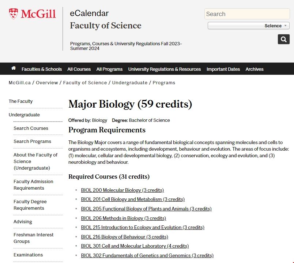This screenshot has height=263, width=294.
Task: Open the Faculties & Schools menu
Action: tap(42, 69)
